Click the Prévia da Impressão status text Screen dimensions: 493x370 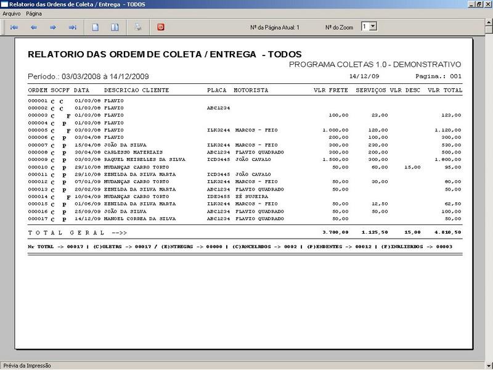[27, 366]
